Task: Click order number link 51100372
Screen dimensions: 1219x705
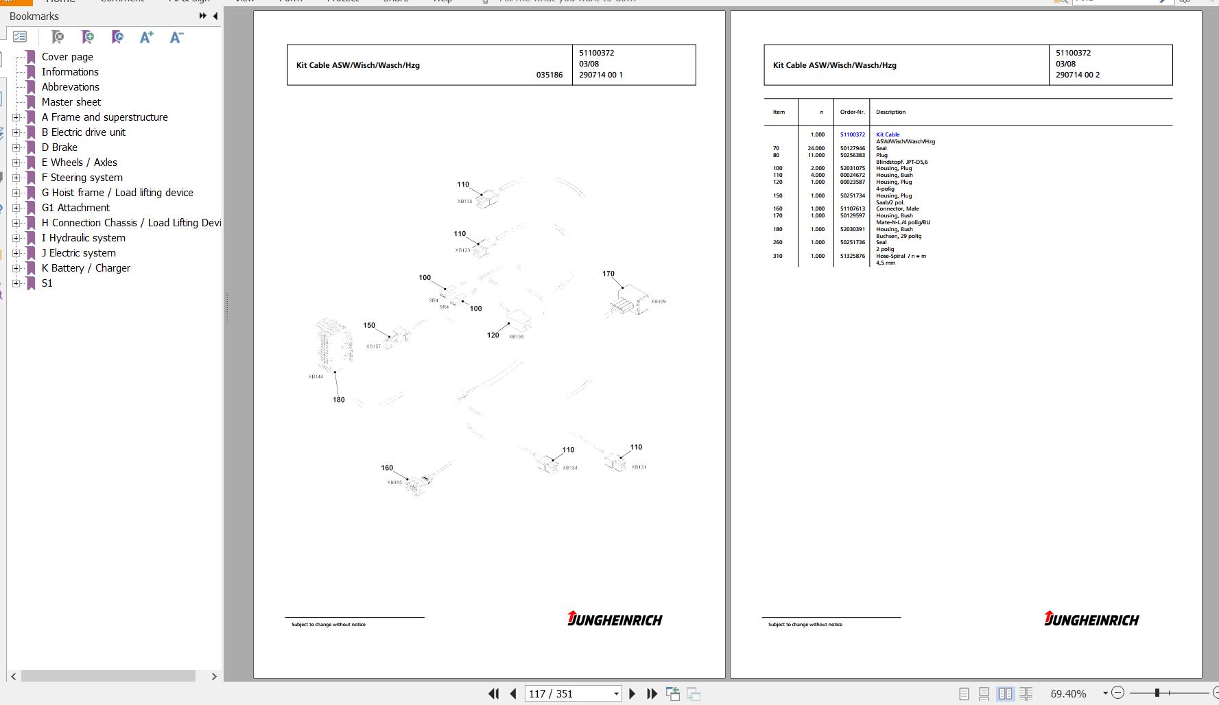Action: (x=853, y=135)
